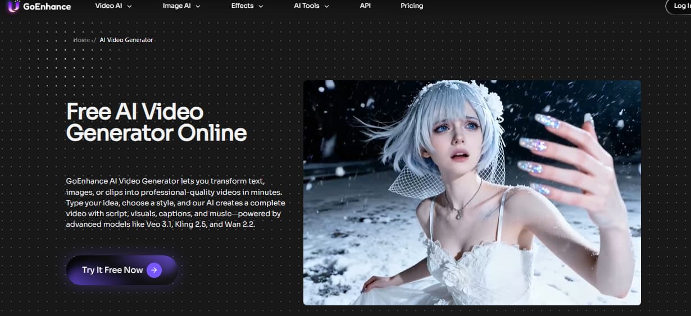Viewport: 691px width, 316px height.
Task: Open the Effects menu
Action: (242, 6)
